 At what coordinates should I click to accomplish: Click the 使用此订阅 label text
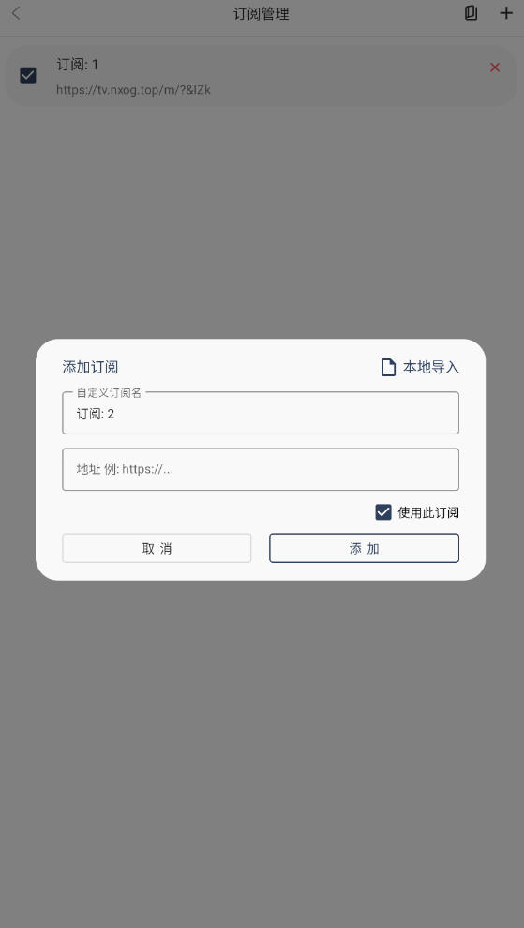coord(428,512)
